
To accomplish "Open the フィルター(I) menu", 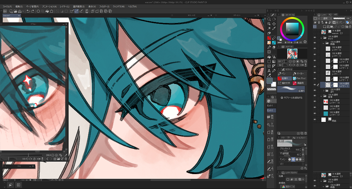I will click(104, 6).
